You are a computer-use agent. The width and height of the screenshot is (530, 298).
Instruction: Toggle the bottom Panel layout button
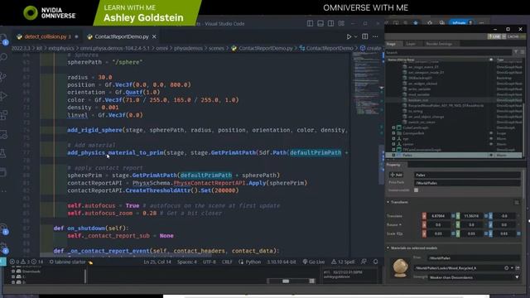[320, 23]
